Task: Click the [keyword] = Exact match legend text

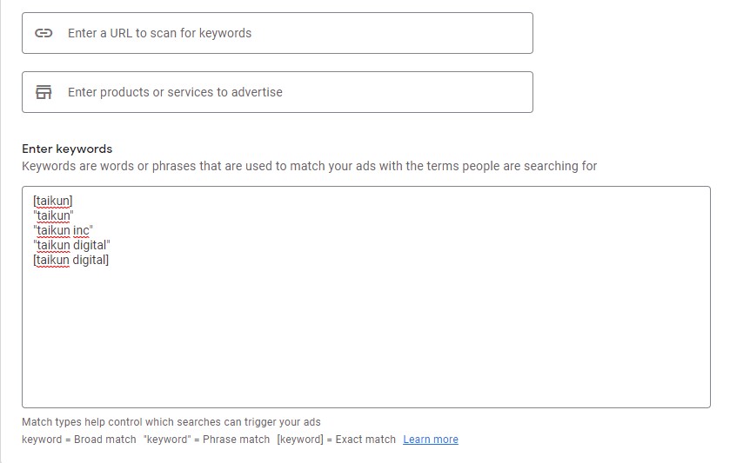Action: (x=336, y=440)
